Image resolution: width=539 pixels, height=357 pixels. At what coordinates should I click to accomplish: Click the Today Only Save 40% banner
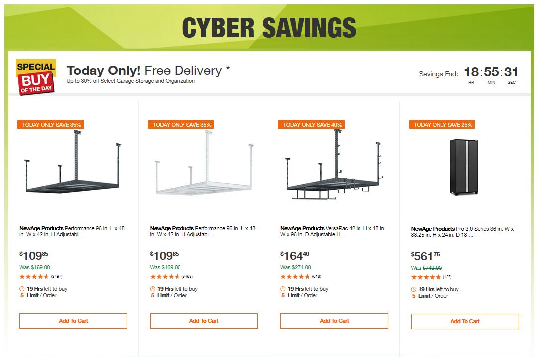pos(311,125)
